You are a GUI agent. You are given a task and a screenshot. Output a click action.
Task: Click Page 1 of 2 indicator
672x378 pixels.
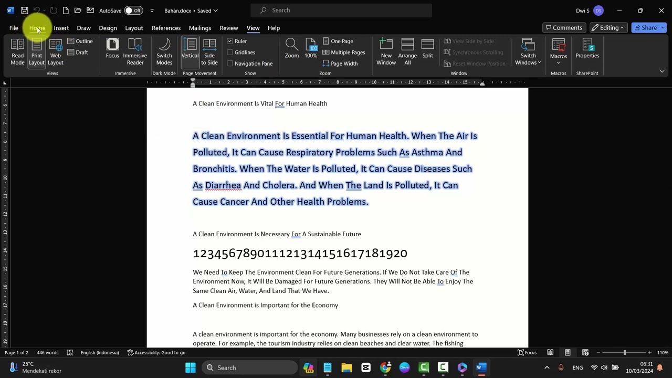point(16,352)
